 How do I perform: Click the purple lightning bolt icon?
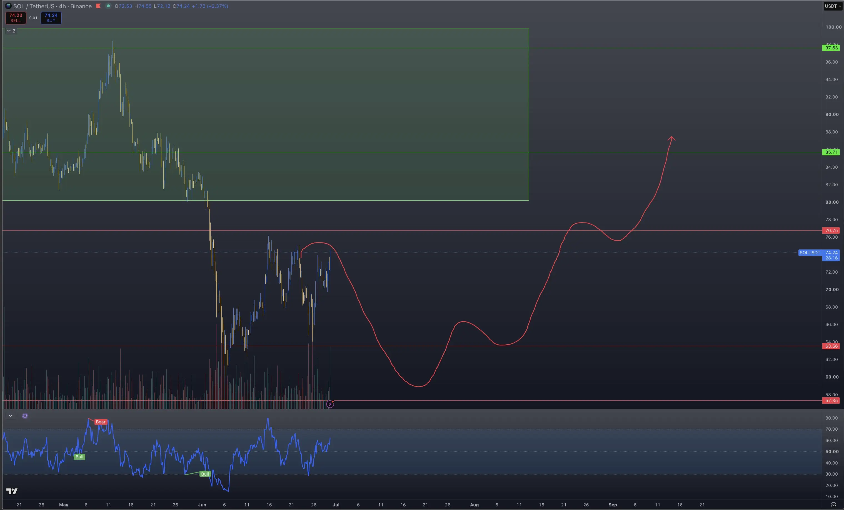(330, 404)
